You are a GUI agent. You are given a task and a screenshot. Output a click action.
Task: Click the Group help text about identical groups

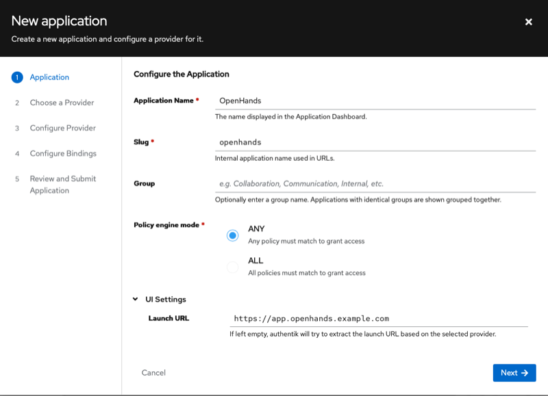(x=358, y=200)
